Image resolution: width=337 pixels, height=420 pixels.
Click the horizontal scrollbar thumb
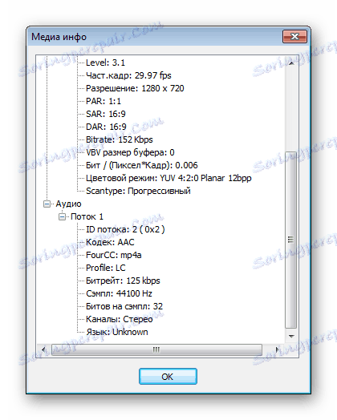156,349
